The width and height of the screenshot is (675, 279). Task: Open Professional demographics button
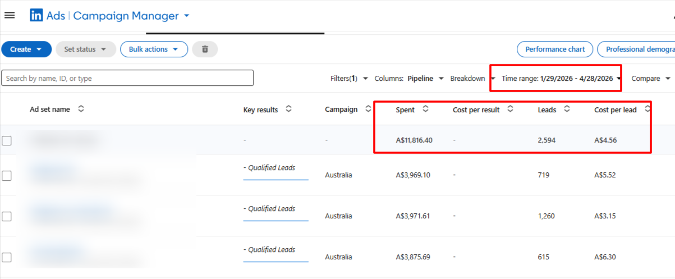click(636, 49)
